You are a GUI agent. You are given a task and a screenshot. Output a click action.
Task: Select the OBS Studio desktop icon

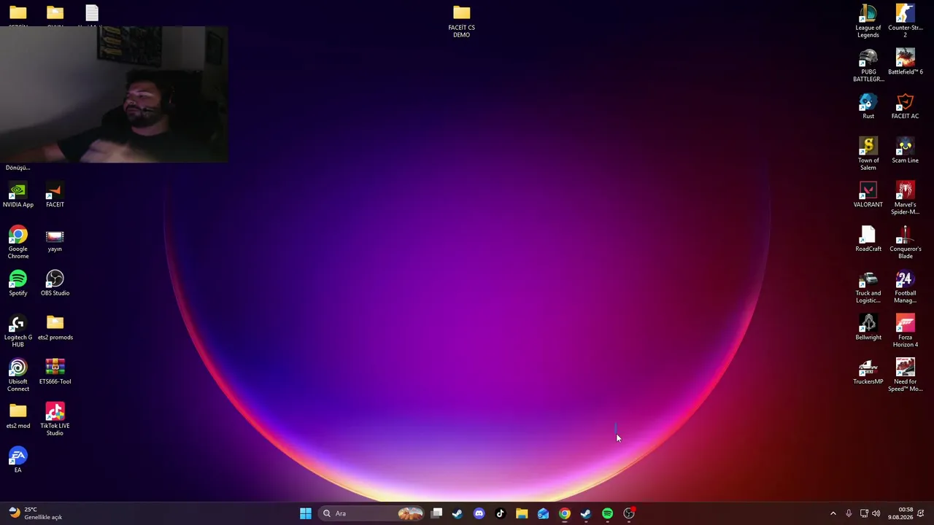[x=55, y=284]
